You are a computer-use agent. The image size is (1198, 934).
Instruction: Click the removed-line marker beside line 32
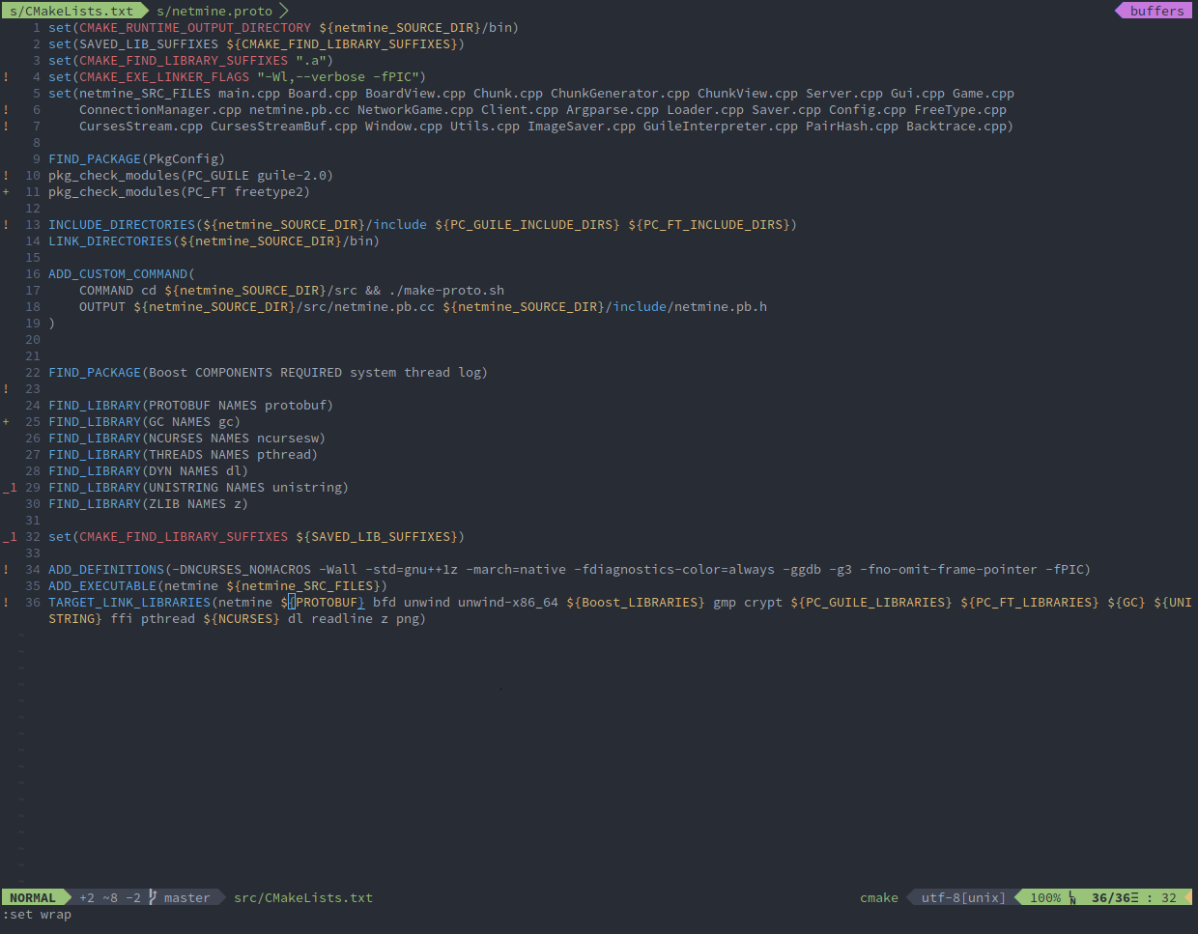pyautogui.click(x=10, y=537)
